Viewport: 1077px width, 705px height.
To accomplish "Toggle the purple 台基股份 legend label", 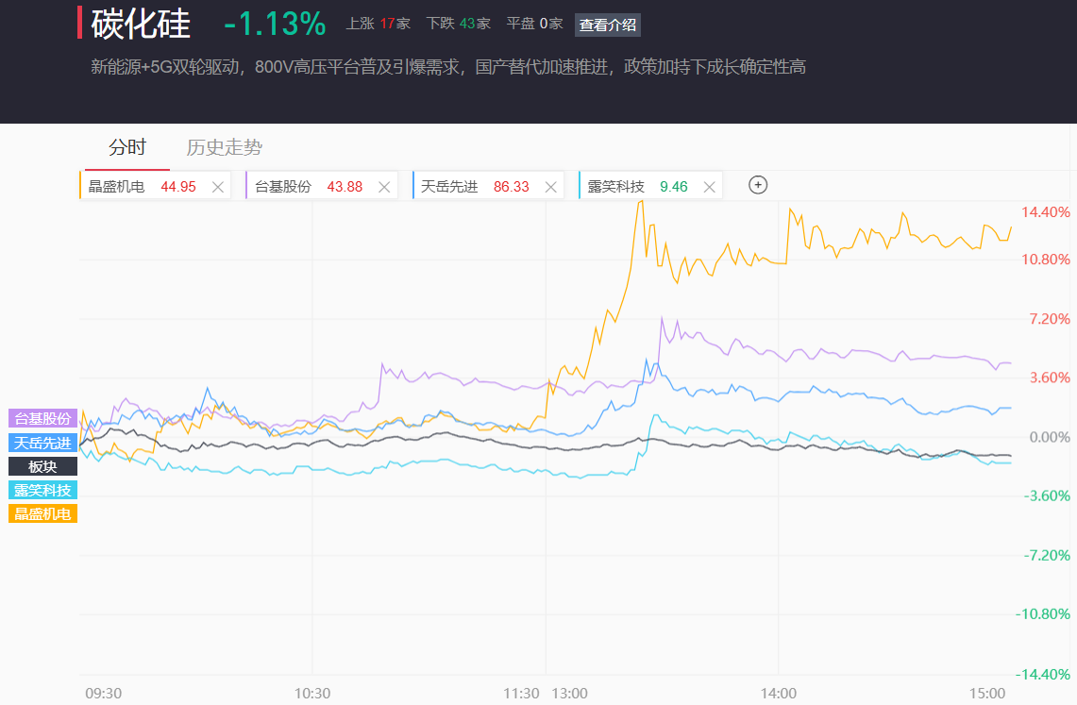I will (x=42, y=418).
